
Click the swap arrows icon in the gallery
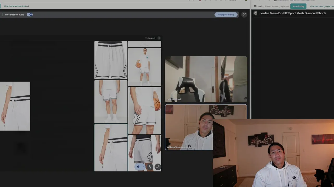coord(150,167)
